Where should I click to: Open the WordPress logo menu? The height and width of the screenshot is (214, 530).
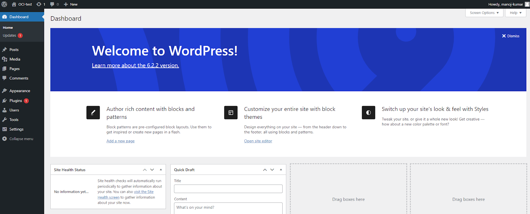pyautogui.click(x=4, y=4)
